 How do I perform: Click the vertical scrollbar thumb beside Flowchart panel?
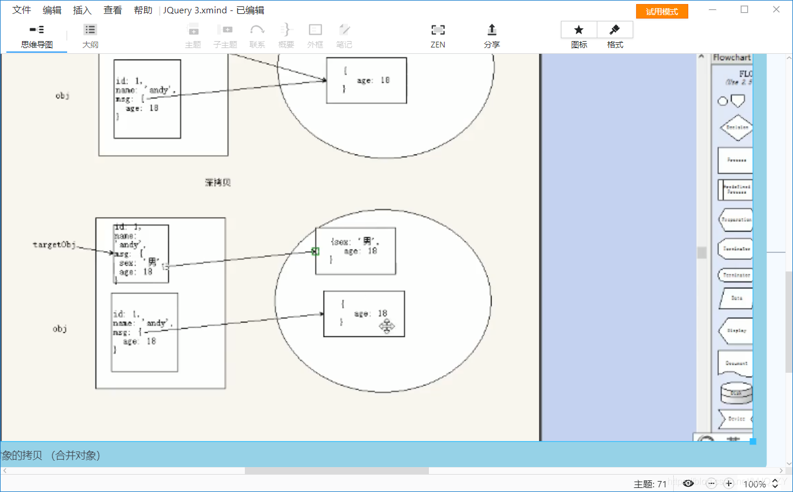[x=702, y=252]
